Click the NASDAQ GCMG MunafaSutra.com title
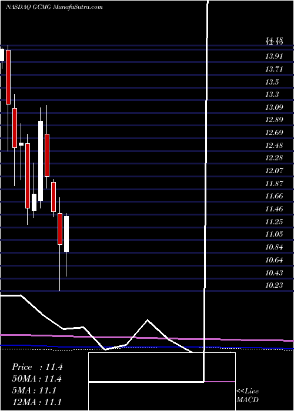Screen dimensions: 294x411 [54, 7]
